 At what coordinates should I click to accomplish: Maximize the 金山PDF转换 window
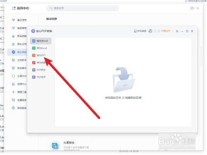pos(187,31)
